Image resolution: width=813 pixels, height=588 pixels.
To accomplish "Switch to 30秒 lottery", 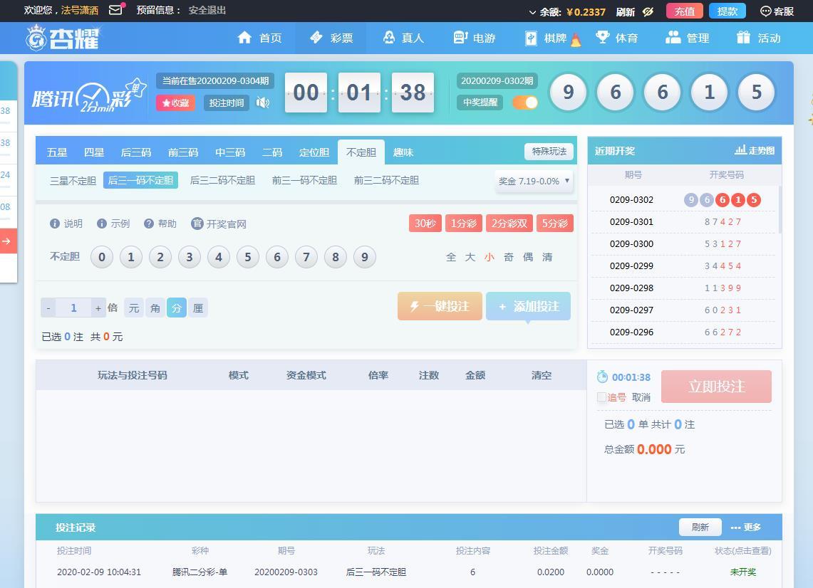I will coord(425,224).
